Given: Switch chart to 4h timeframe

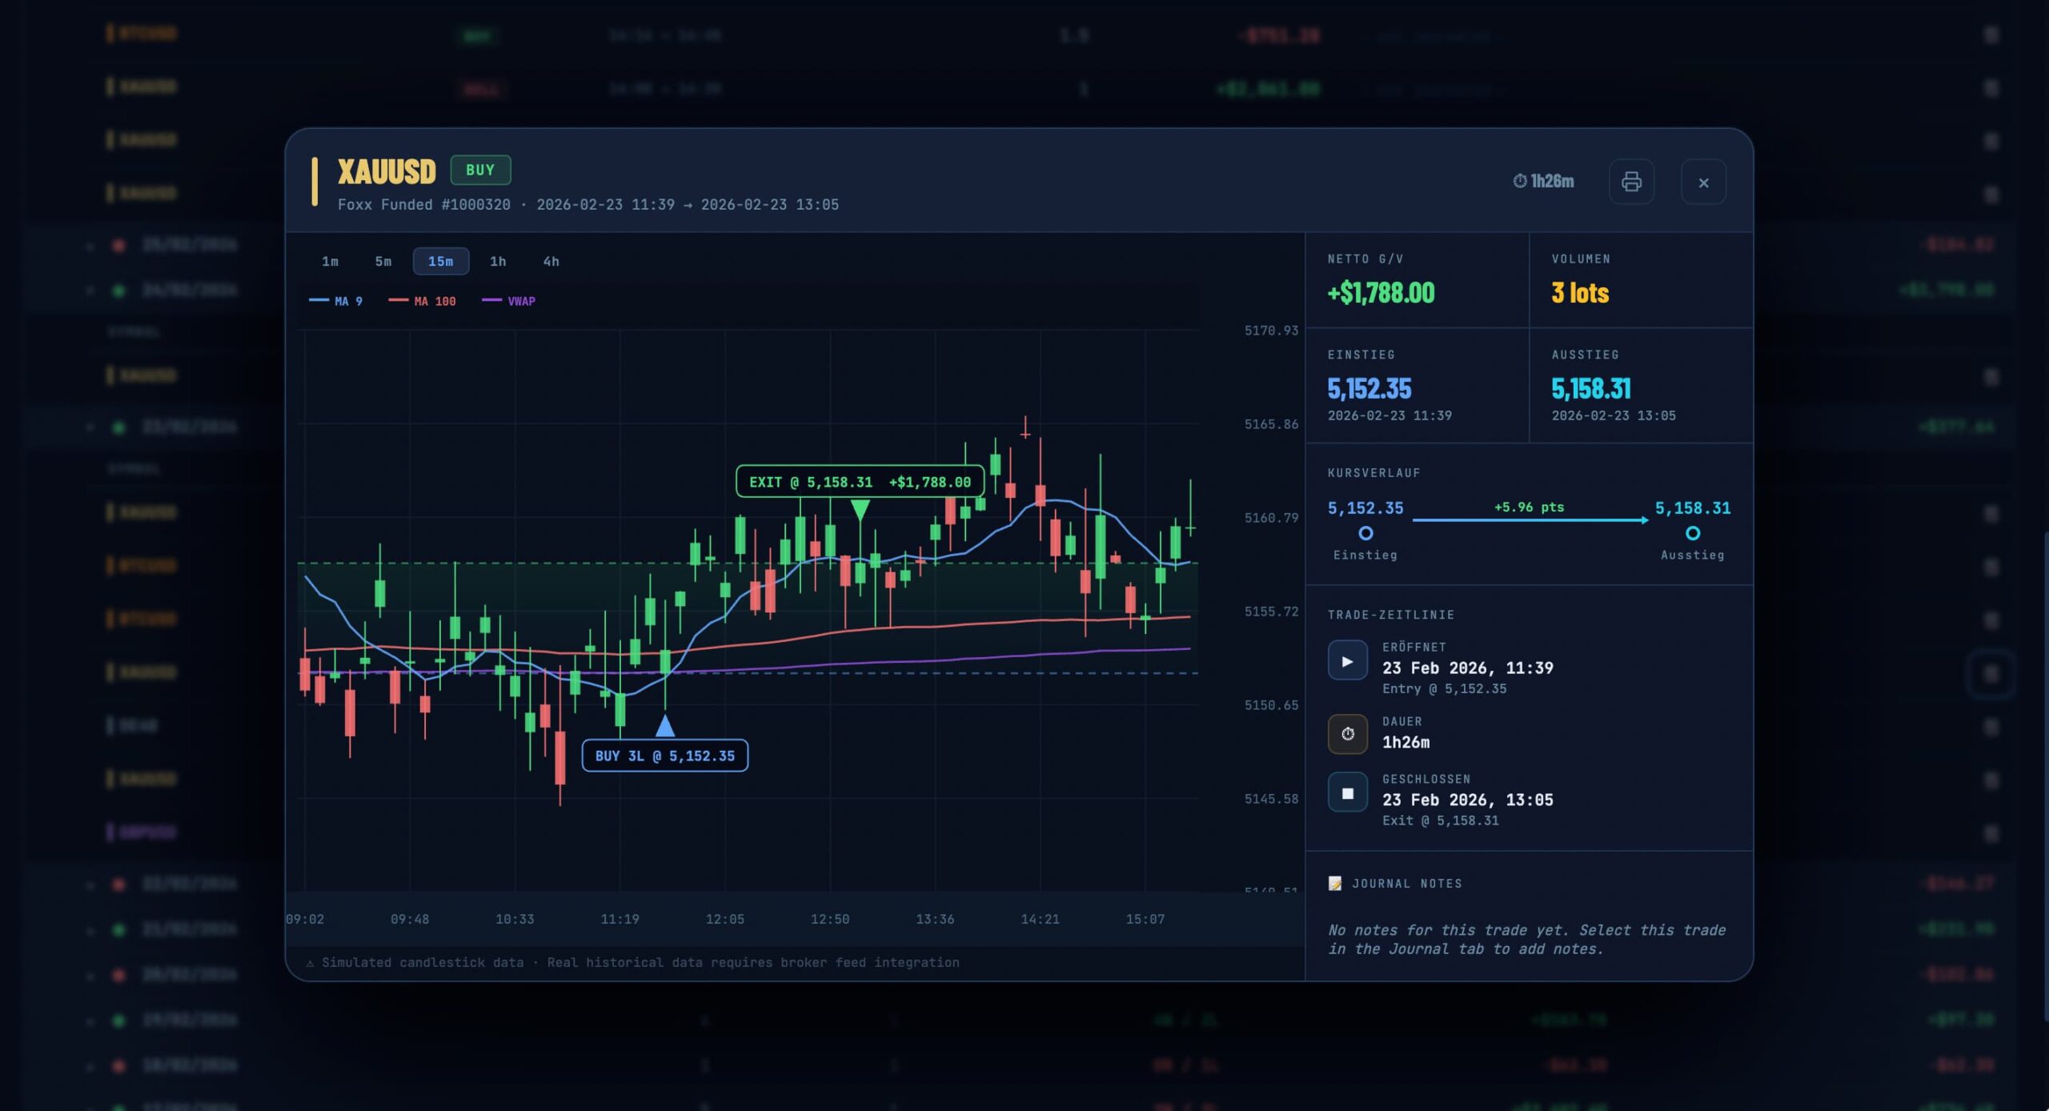Looking at the screenshot, I should (551, 261).
